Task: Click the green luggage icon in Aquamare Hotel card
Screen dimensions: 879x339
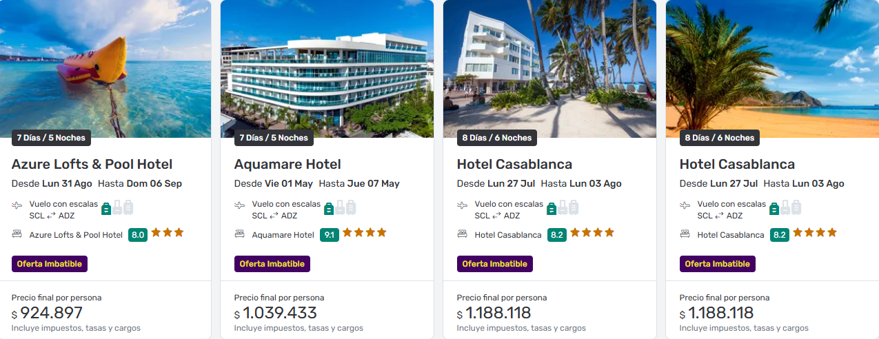Action: click(x=329, y=208)
